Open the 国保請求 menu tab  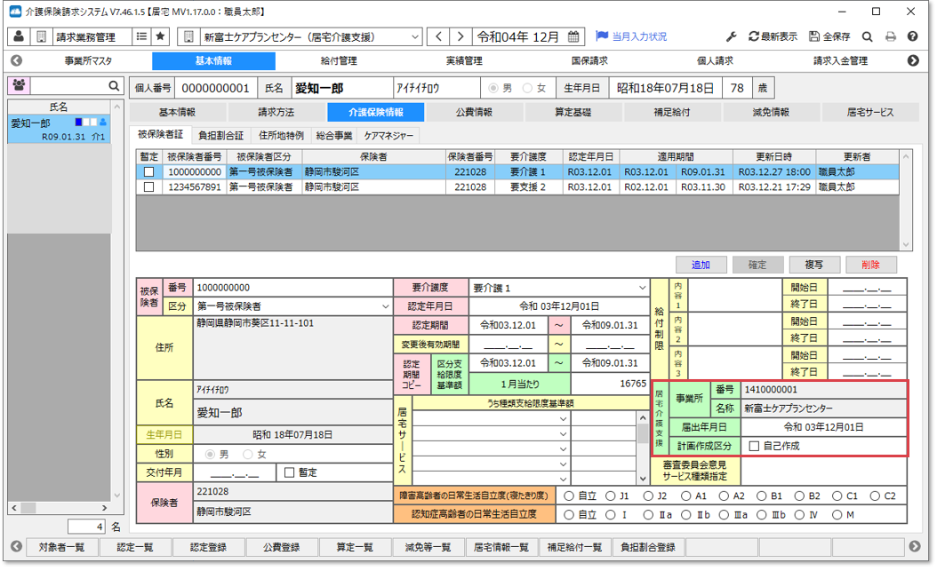pyautogui.click(x=589, y=61)
